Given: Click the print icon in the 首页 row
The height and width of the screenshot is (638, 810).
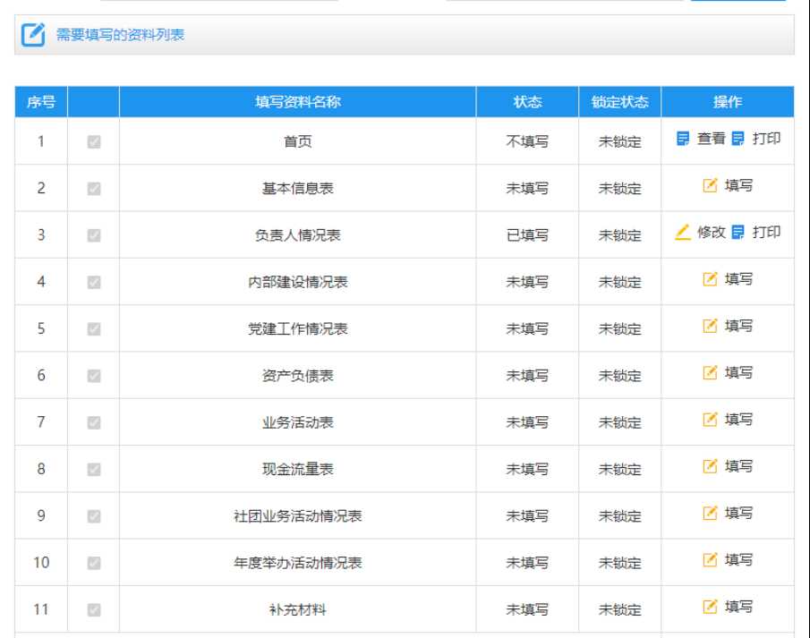Looking at the screenshot, I should click(738, 139).
